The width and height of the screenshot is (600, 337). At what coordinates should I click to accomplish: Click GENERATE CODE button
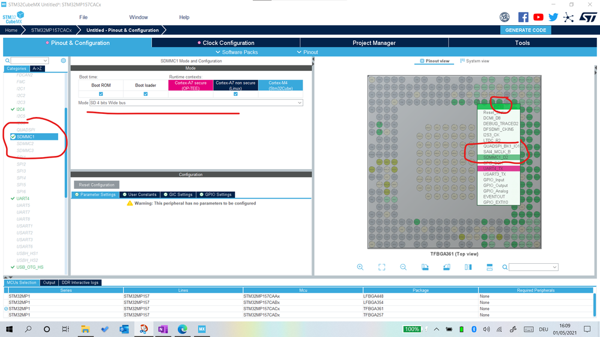click(x=526, y=30)
